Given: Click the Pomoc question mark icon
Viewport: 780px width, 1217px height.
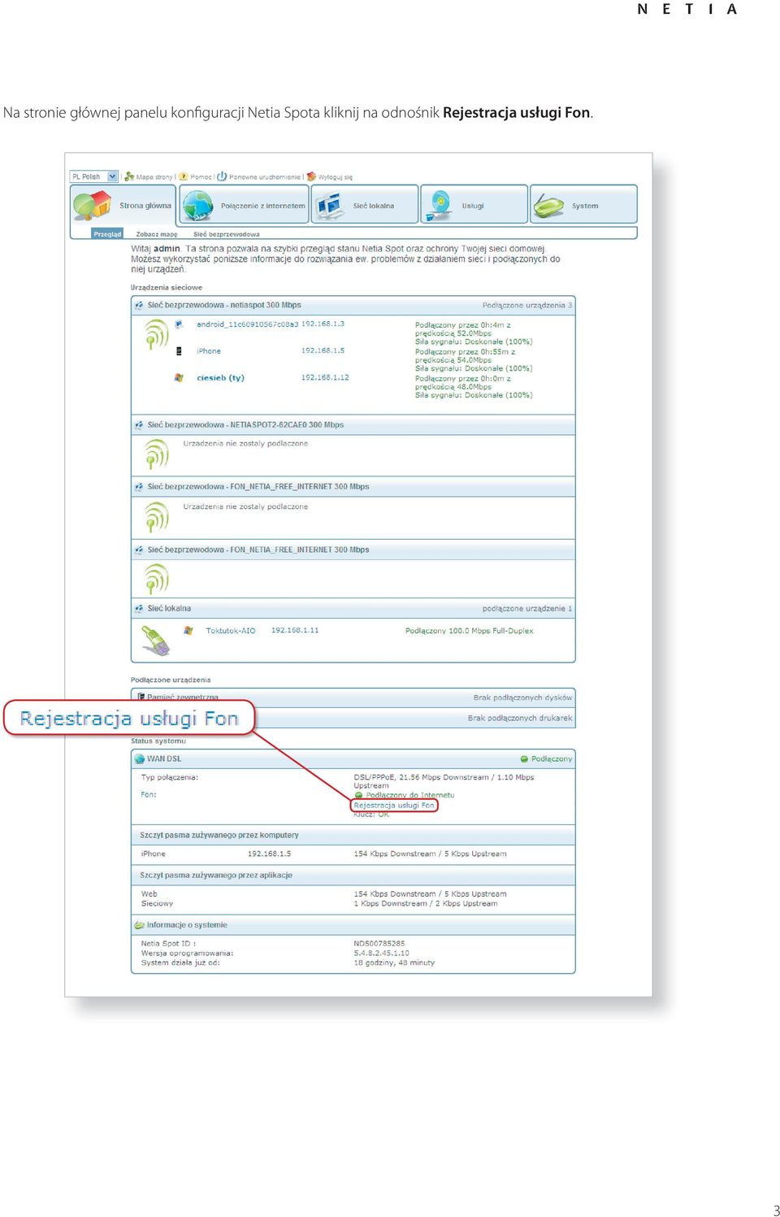Looking at the screenshot, I should 184,176.
